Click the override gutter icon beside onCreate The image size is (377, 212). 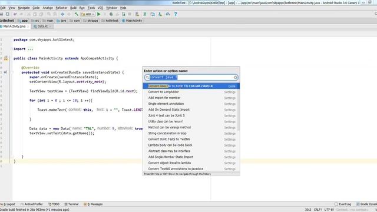pyautogui.click(x=5, y=72)
